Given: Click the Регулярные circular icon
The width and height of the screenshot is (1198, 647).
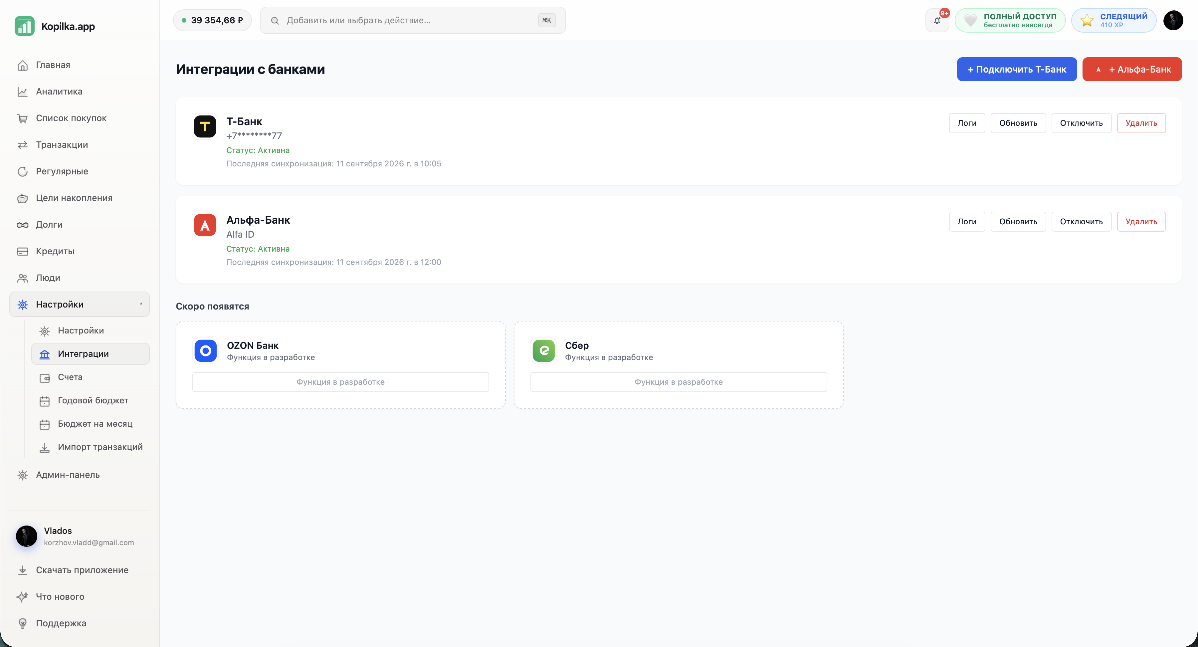Looking at the screenshot, I should [x=22, y=172].
